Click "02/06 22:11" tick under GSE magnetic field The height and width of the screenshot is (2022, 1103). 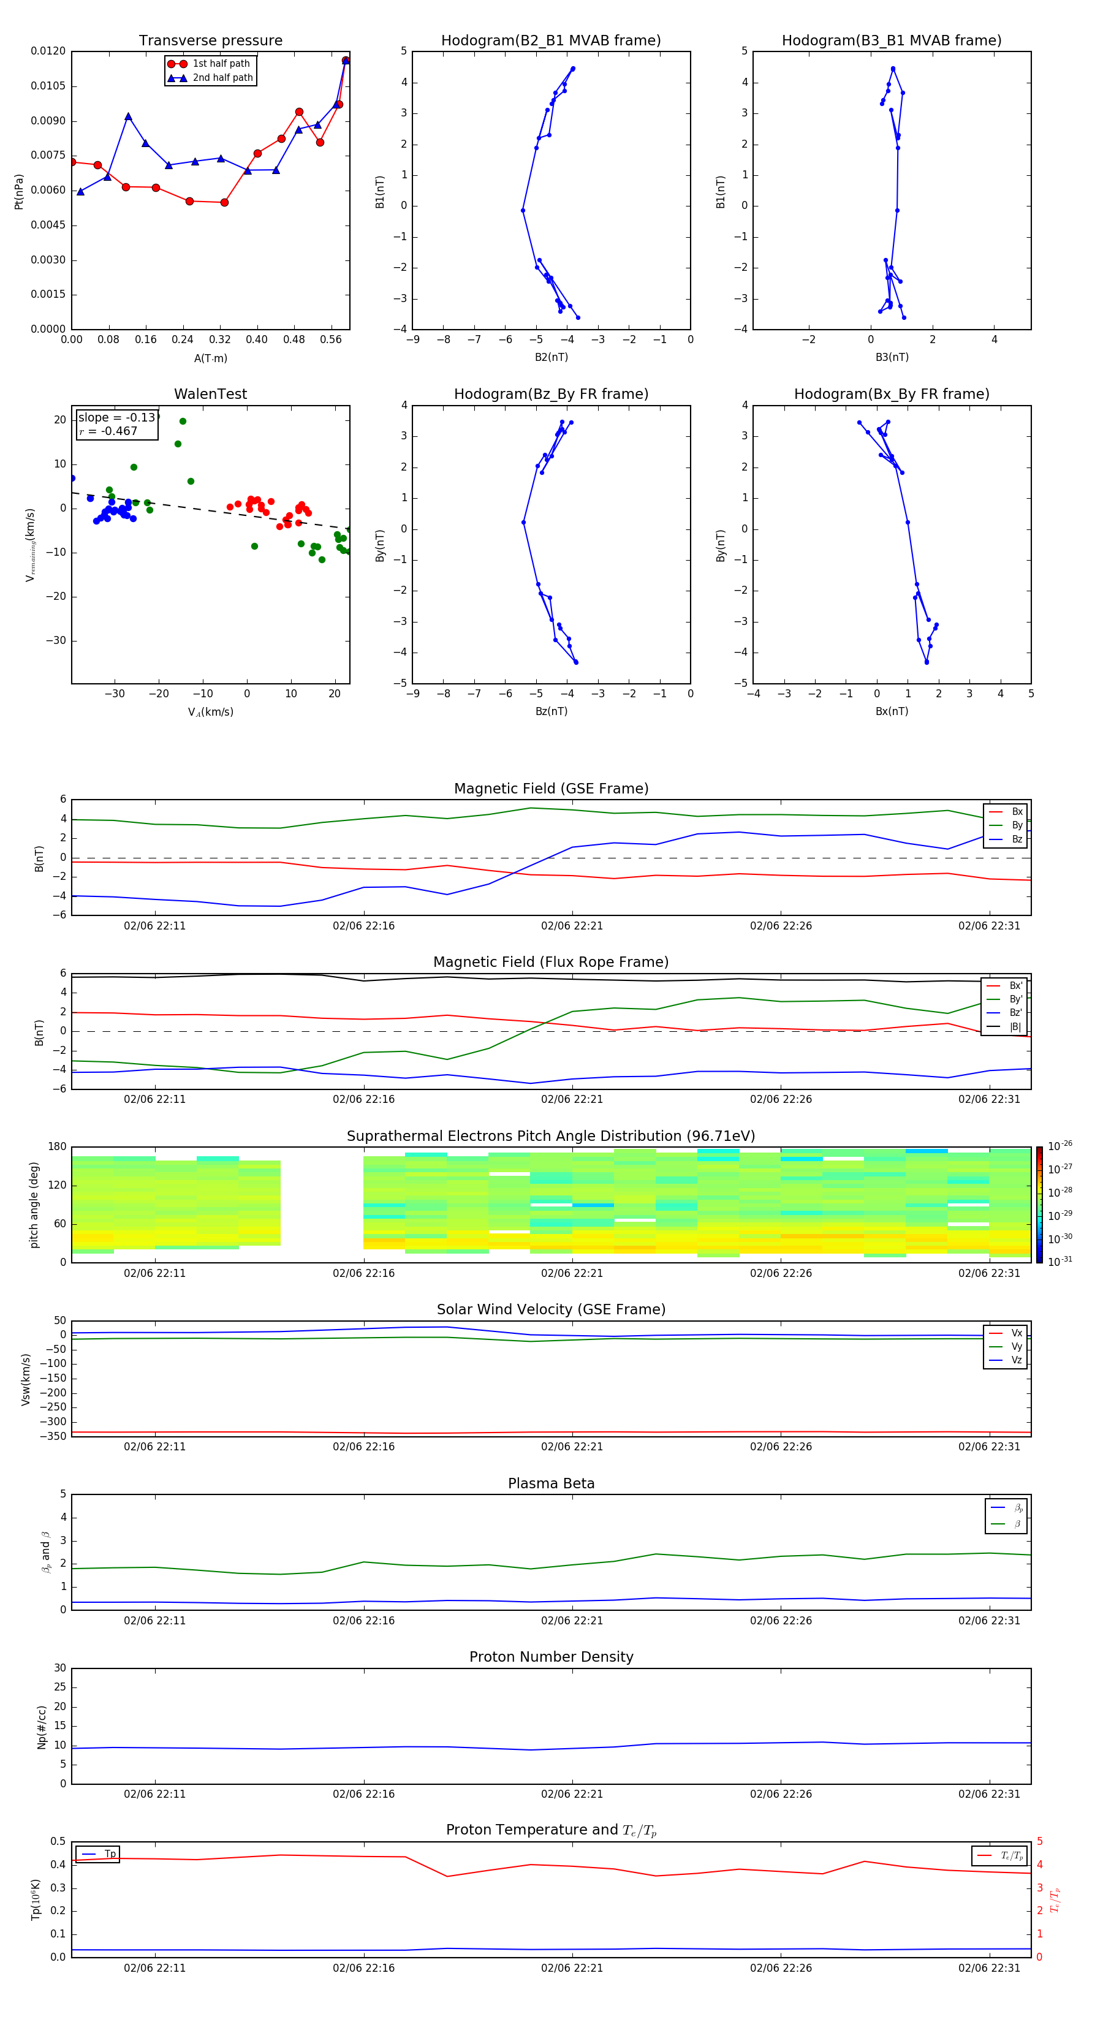point(154,926)
